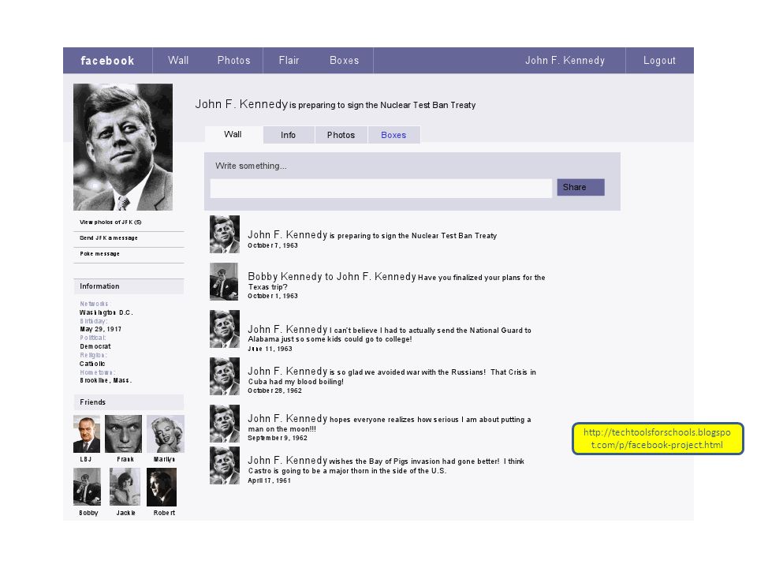757x568 pixels.
Task: Click avatar beside National Guard Alabama post
Action: [225, 329]
